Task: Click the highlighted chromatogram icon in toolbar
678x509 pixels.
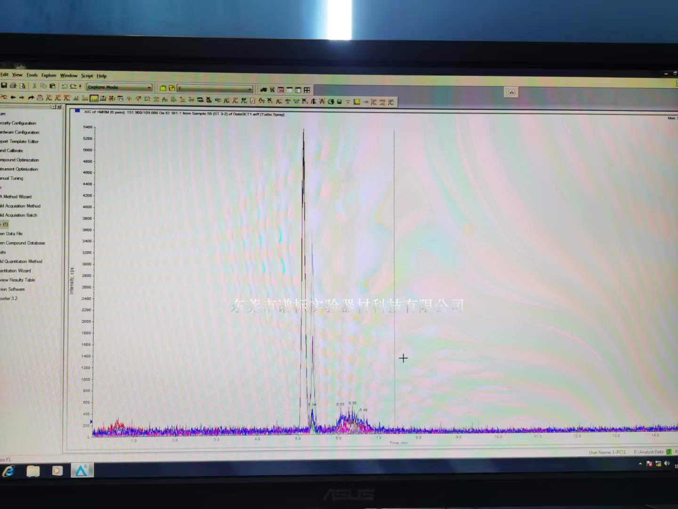Action: pos(94,99)
